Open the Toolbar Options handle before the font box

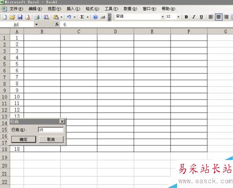[x=110, y=17]
